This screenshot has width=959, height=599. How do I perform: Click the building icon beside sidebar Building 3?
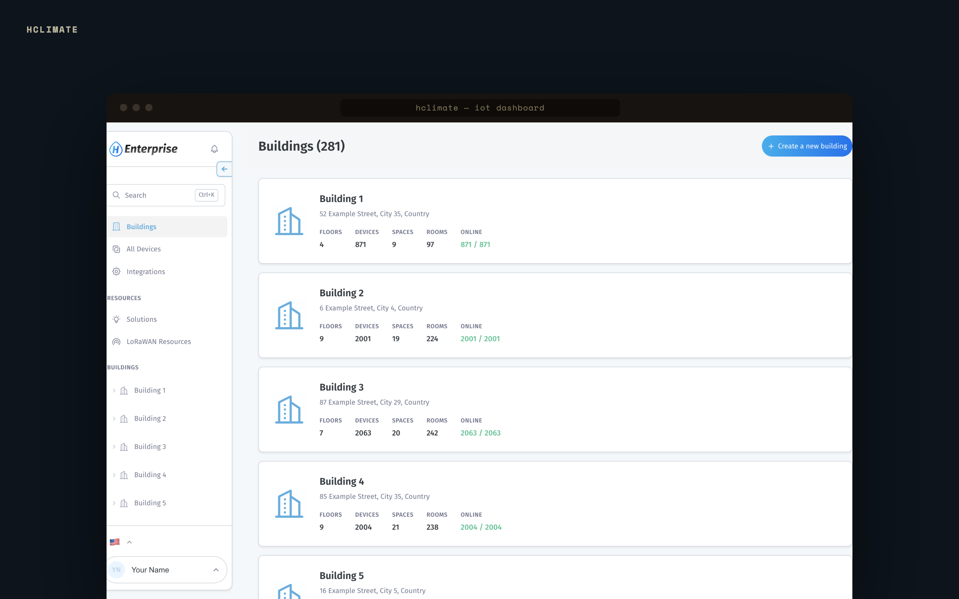tap(124, 447)
